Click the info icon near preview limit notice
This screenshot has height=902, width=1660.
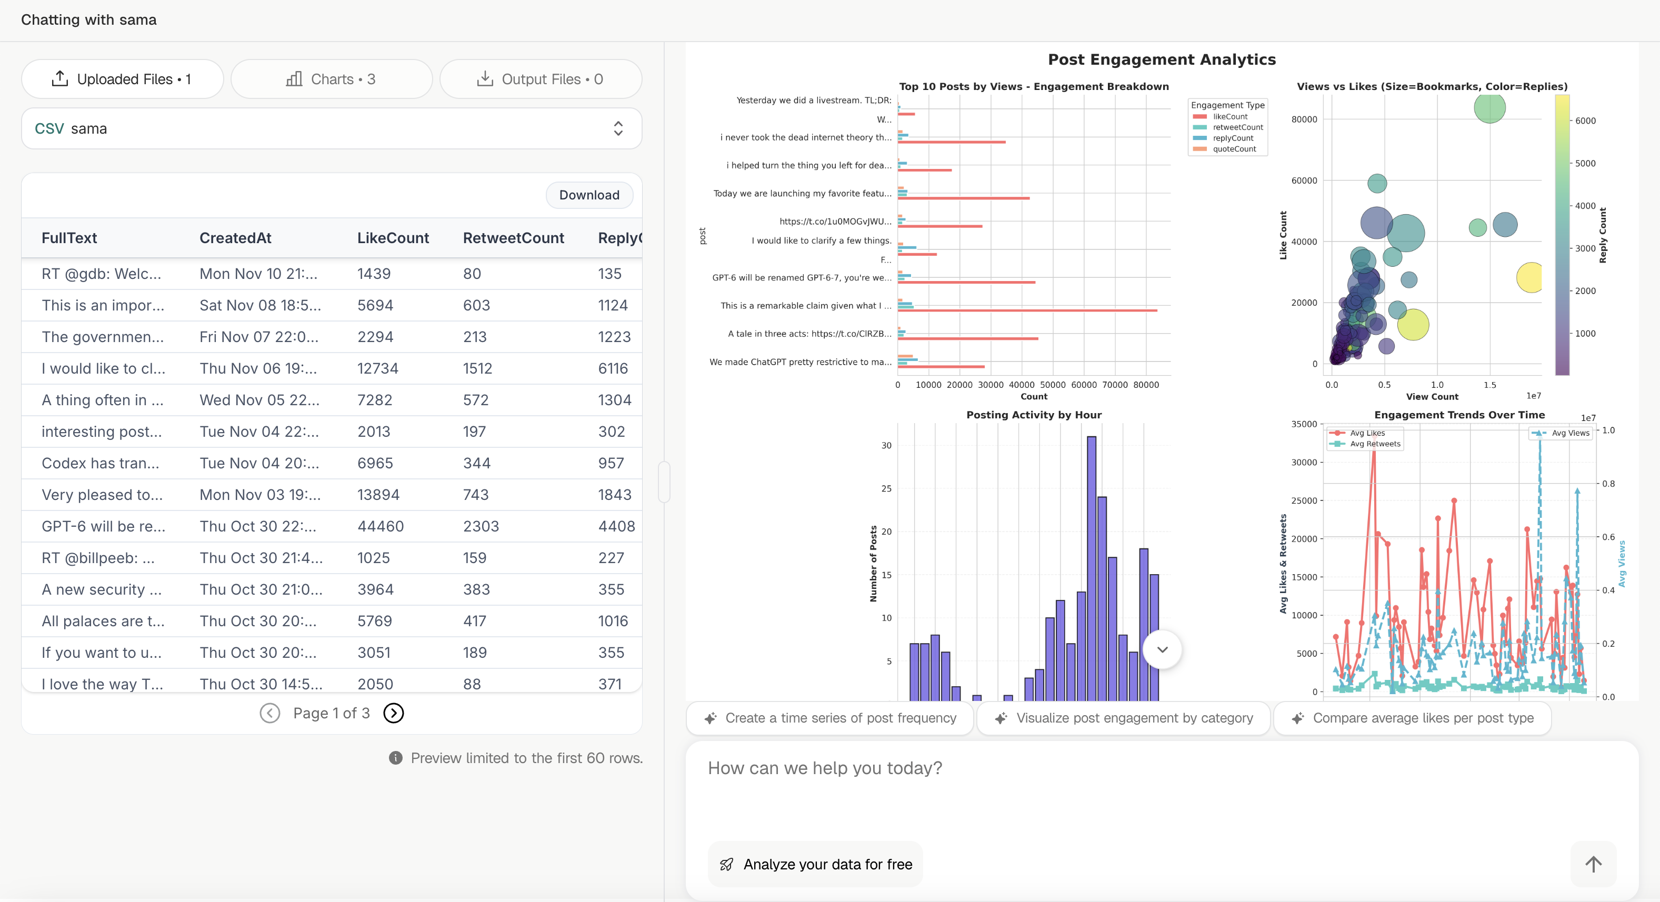[x=395, y=758]
